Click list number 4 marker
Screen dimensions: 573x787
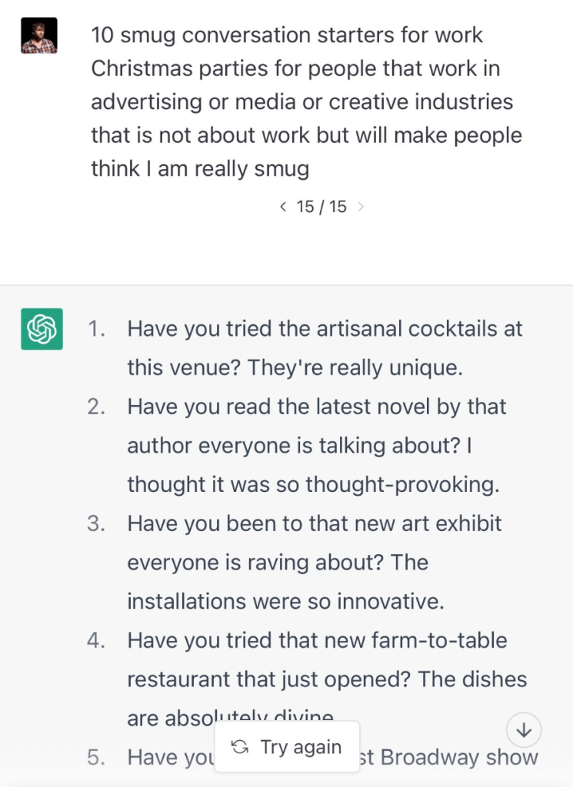pos(96,640)
